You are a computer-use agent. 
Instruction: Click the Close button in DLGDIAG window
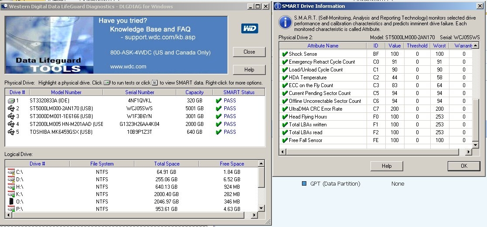tap(249, 52)
